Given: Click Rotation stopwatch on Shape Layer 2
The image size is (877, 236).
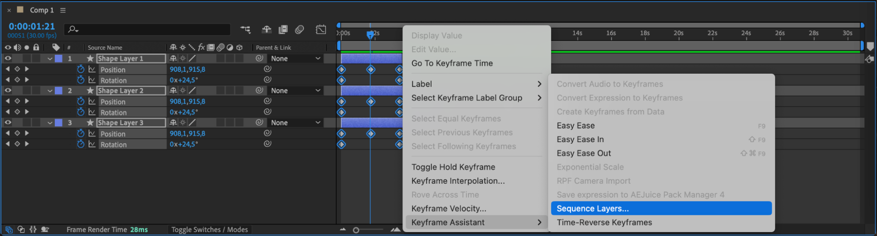Looking at the screenshot, I should (81, 112).
